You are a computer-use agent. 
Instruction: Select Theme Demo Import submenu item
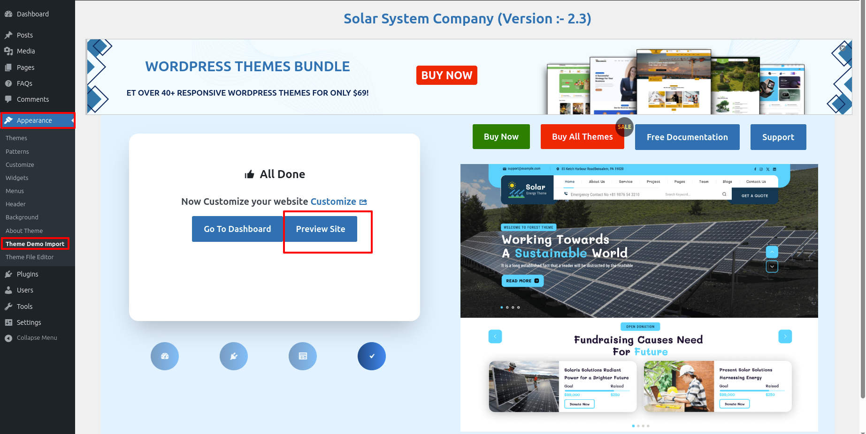coord(35,244)
